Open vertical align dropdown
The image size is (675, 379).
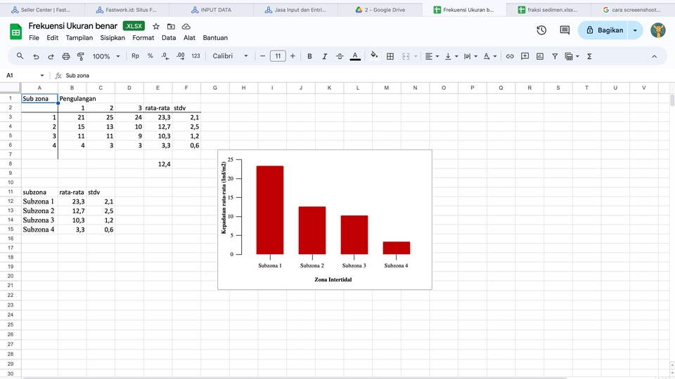point(451,56)
